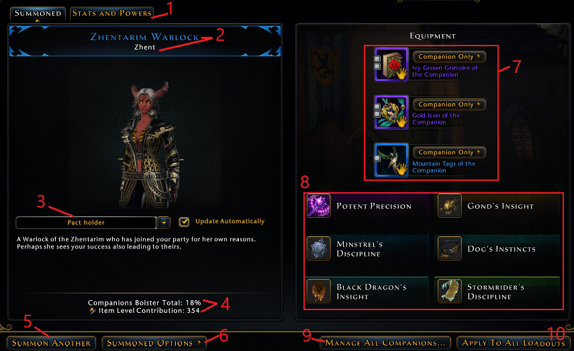Select the Stormrider's Discipline icon
Image resolution: width=574 pixels, height=351 pixels.
point(450,291)
